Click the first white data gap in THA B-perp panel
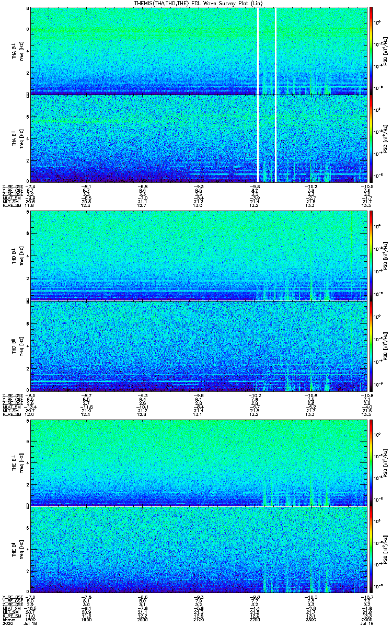 [258, 51]
